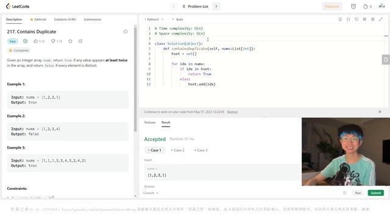Viewport: 390px width, 219px height.
Task: Click the green Submit button
Action: (375, 193)
